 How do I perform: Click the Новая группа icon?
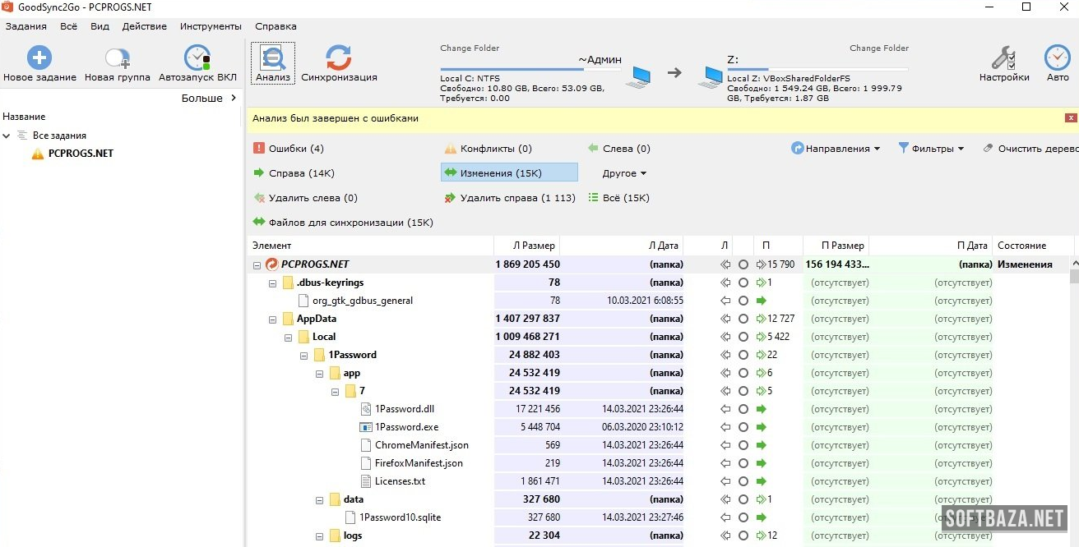117,58
